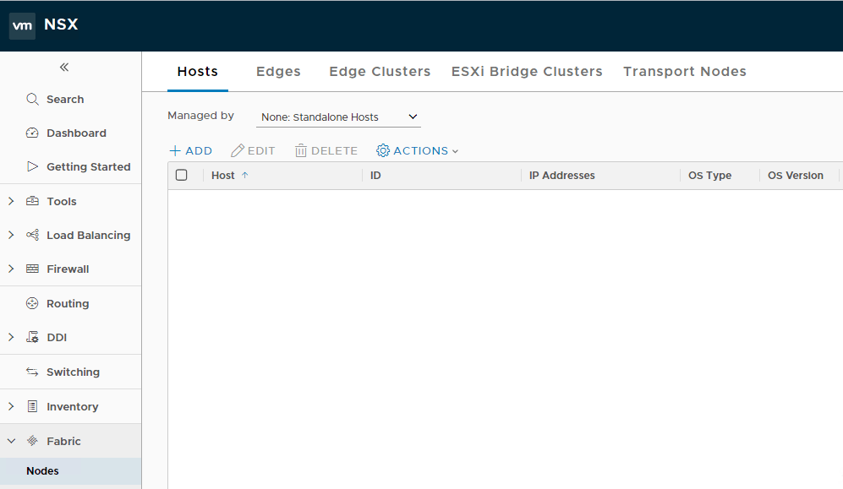Collapse the Fabric section chevron
The width and height of the screenshot is (843, 489).
coord(11,441)
